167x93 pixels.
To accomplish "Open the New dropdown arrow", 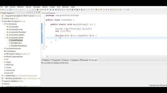I will (x=3, y=10).
